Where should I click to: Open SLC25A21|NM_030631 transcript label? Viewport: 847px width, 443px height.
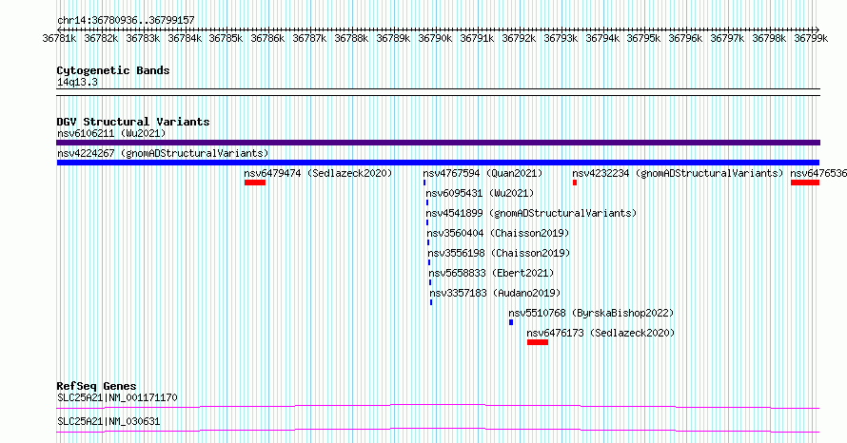click(x=108, y=421)
